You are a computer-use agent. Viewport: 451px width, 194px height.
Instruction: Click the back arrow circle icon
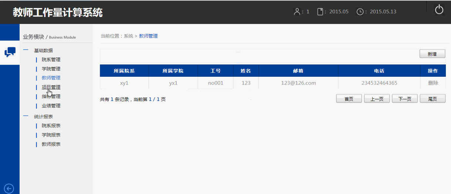click(9, 188)
